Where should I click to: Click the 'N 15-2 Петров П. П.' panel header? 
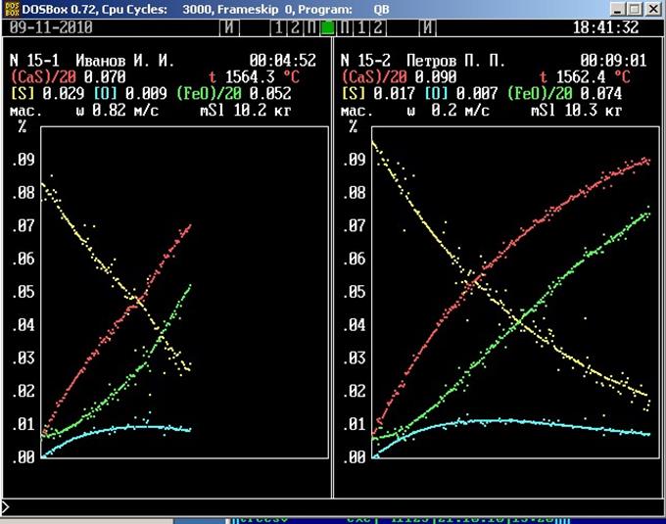point(423,60)
